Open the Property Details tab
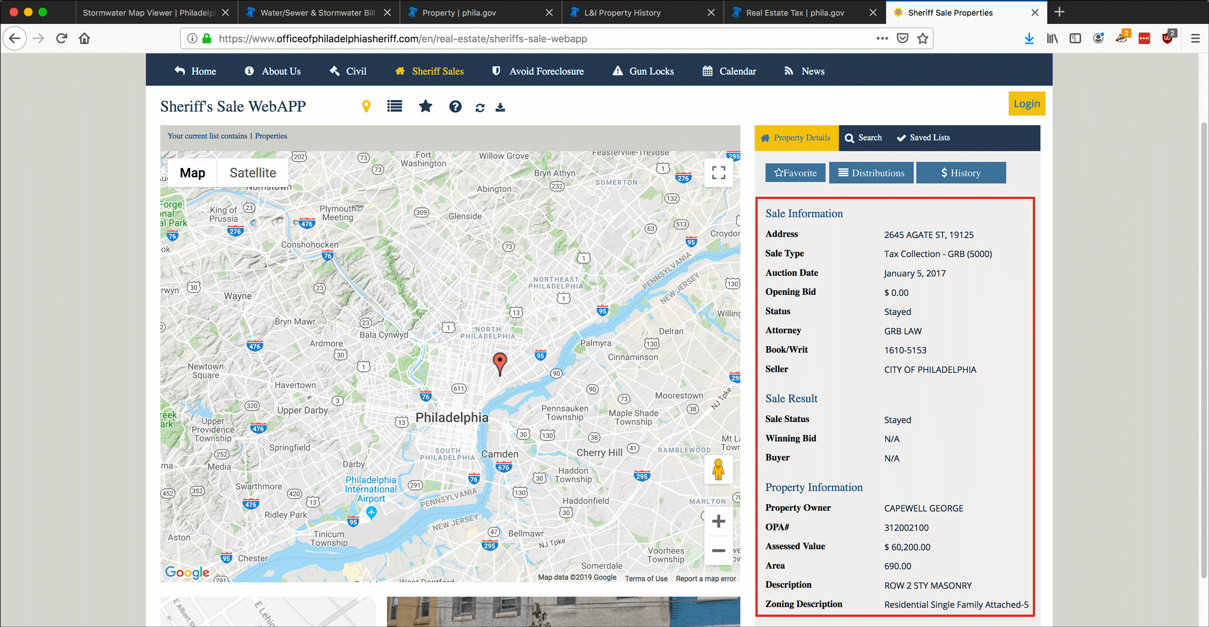This screenshot has height=627, width=1209. [796, 138]
